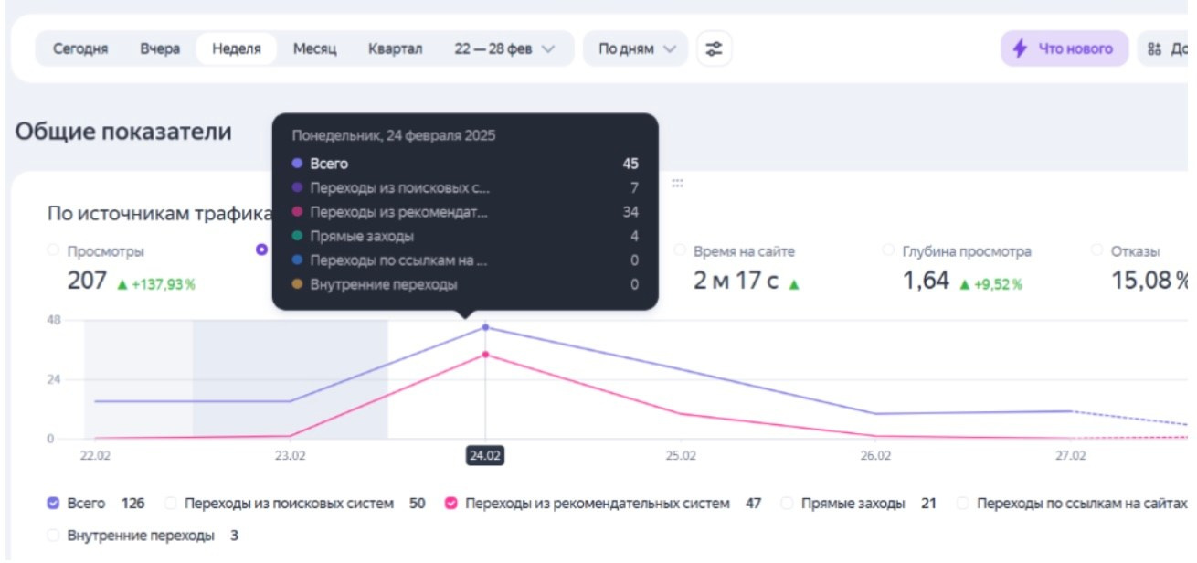
Task: Choose the Глубина просмотра metric
Action: [x=888, y=250]
